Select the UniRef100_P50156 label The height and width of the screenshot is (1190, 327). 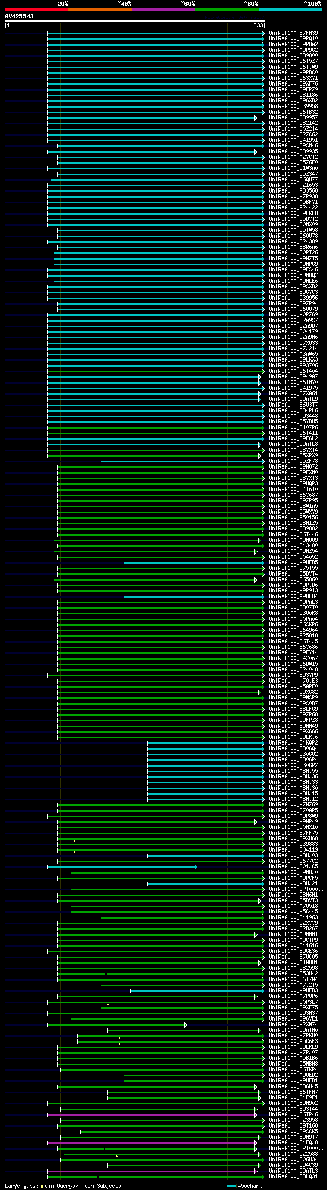click(x=293, y=518)
